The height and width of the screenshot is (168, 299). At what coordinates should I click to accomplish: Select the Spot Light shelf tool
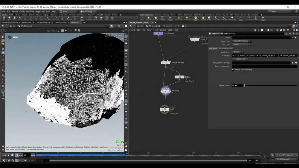[x=155, y=18]
